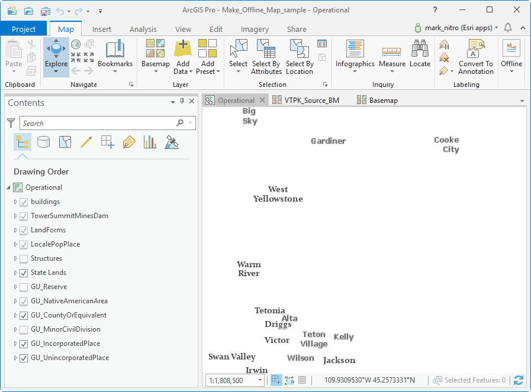
Task: Open the Infographics tool
Action: pos(355,56)
